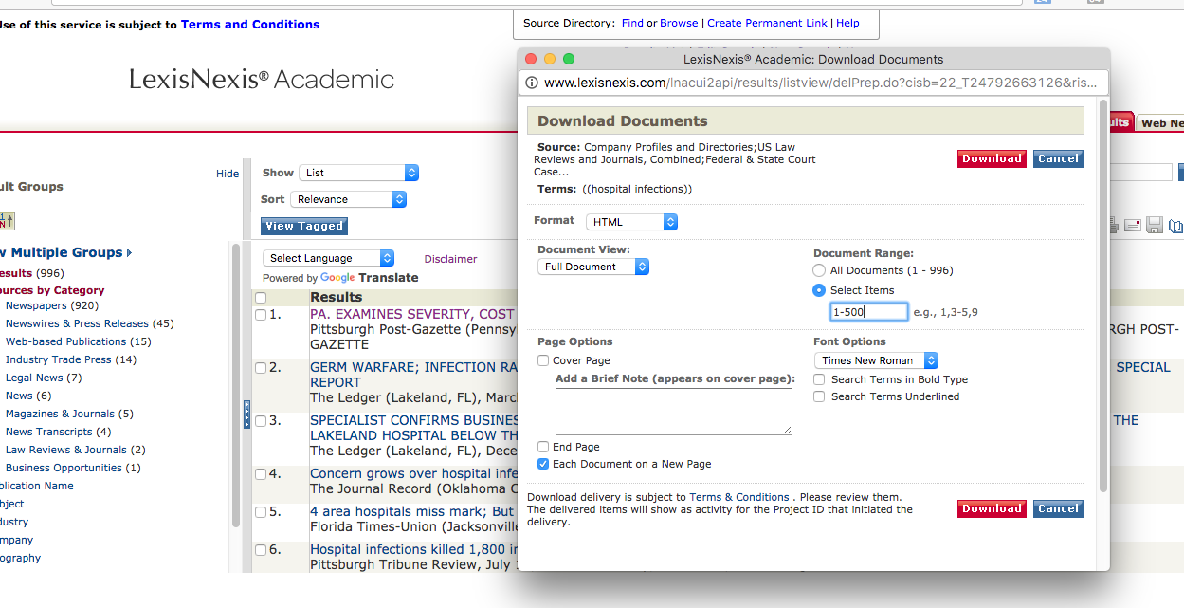This screenshot has height=608, width=1184.
Task: Open the Terms and Conditions link at top
Action: click(250, 25)
